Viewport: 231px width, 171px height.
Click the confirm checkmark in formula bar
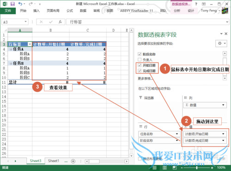coord(51,22)
